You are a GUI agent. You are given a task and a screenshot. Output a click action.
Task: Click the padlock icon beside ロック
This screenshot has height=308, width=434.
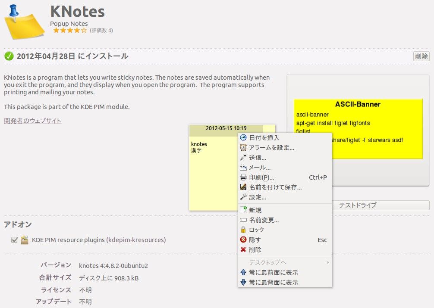coord(243,230)
